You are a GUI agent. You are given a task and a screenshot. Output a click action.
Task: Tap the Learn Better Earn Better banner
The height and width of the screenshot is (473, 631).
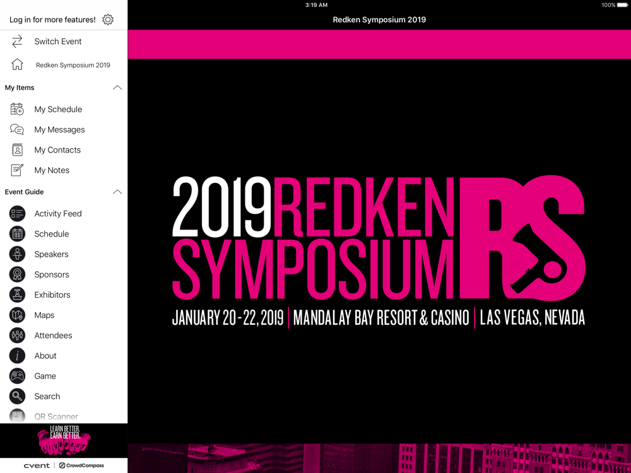point(64,440)
